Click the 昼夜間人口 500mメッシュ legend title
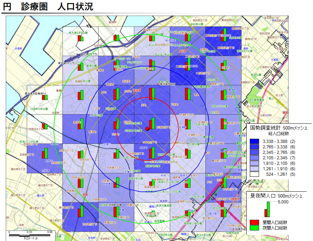This screenshot has height=241, width=313. [276, 196]
